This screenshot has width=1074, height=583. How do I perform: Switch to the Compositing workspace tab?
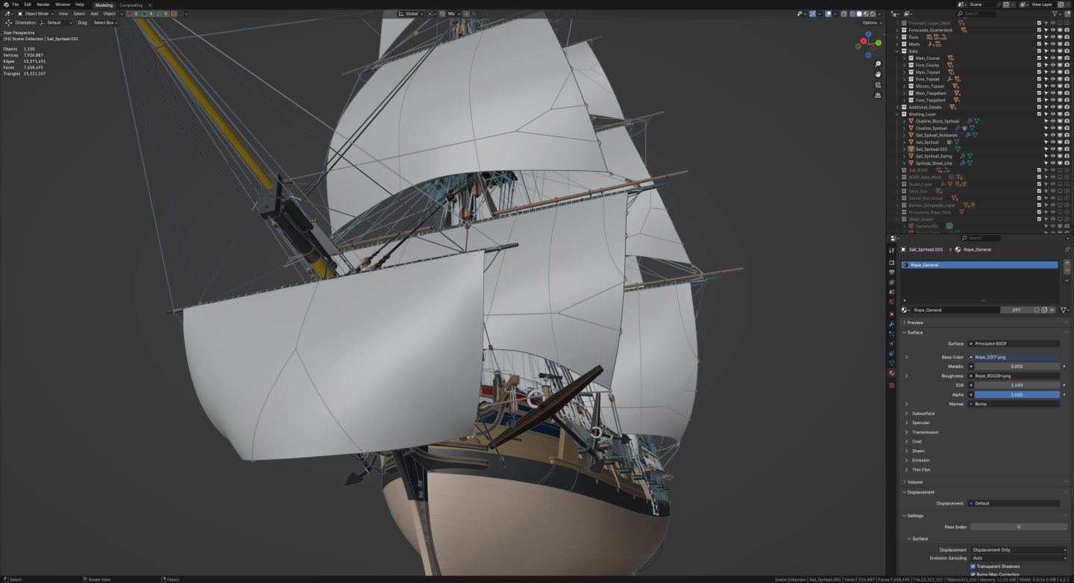[131, 4]
